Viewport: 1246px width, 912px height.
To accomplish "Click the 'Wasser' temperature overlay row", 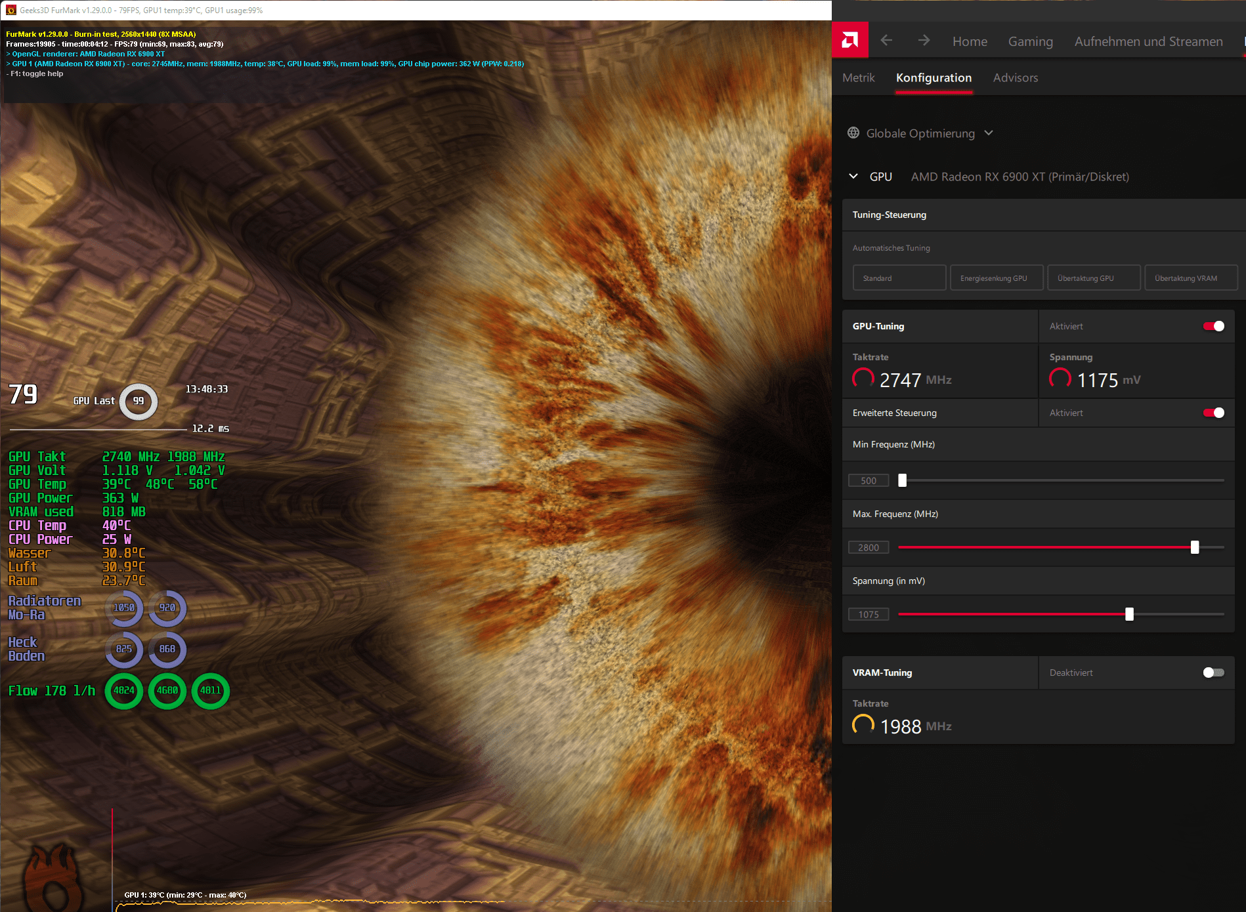I will click(x=77, y=553).
